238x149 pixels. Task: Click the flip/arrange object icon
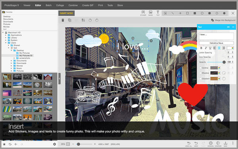click(x=83, y=20)
